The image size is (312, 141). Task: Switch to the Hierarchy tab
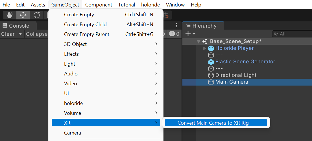(203, 26)
